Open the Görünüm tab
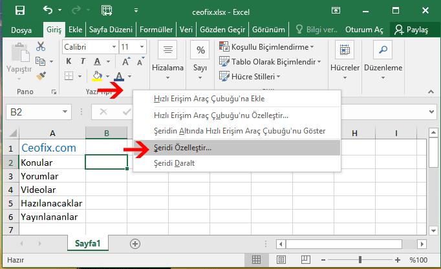 [268, 30]
